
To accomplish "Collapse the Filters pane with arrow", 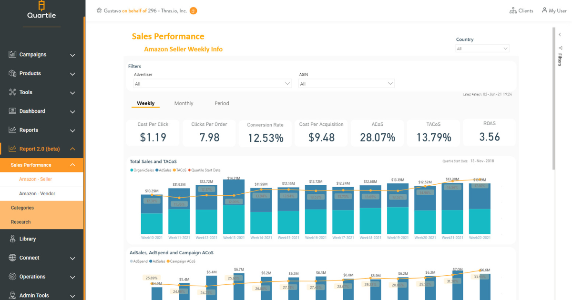I will tap(560, 35).
